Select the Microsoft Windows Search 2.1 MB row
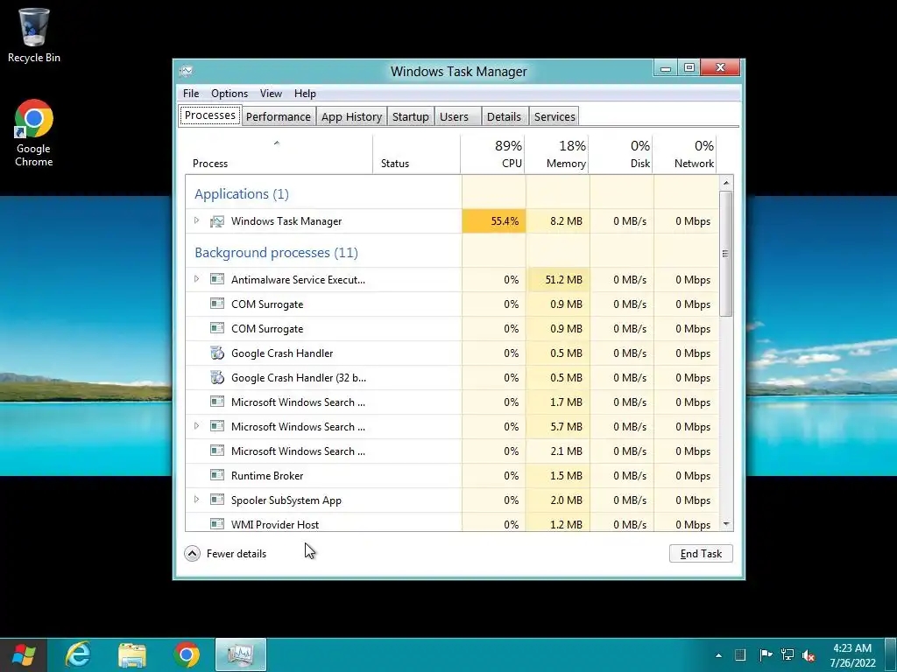Image resolution: width=897 pixels, height=672 pixels. coord(452,451)
